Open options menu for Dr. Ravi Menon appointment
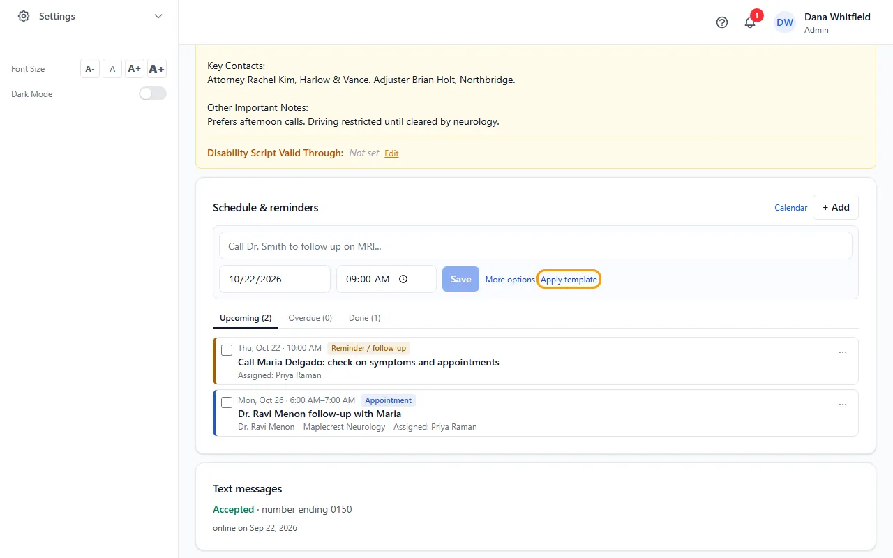Screen dimensions: 893x558 tap(843, 405)
